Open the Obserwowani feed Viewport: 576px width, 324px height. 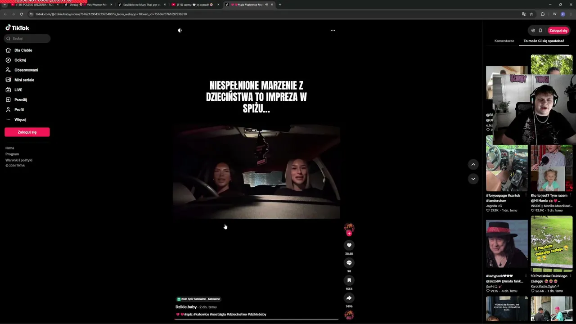pyautogui.click(x=26, y=70)
